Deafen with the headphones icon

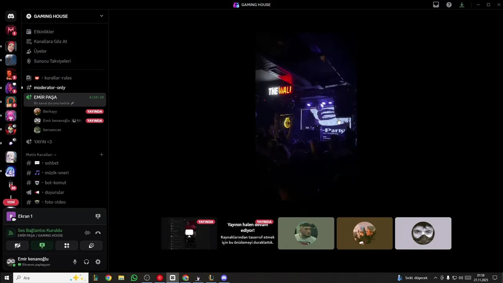click(x=86, y=262)
